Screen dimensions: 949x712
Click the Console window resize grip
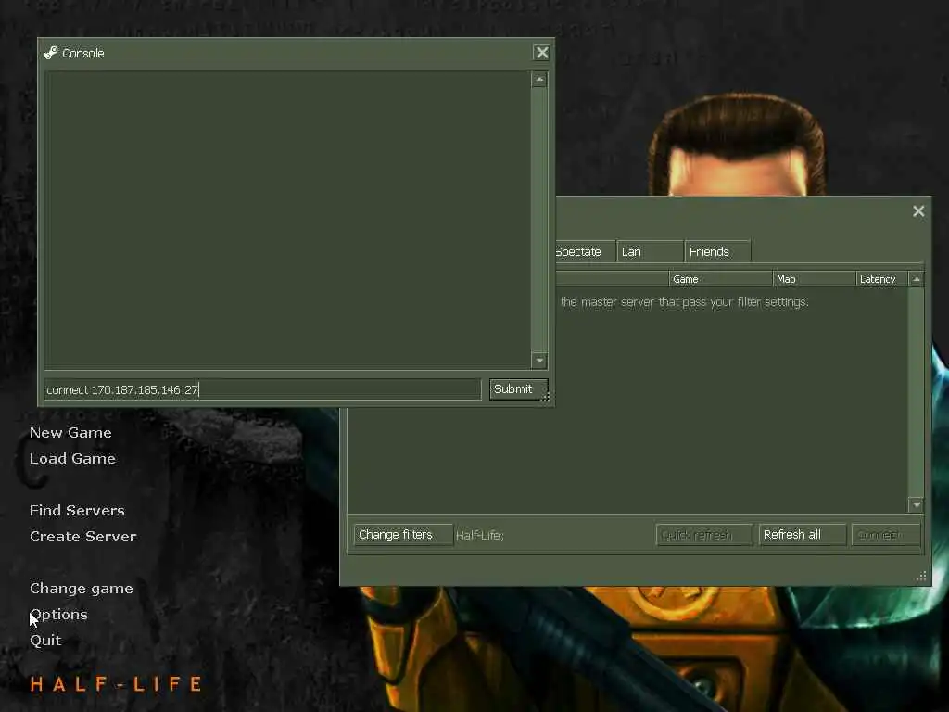[545, 397]
